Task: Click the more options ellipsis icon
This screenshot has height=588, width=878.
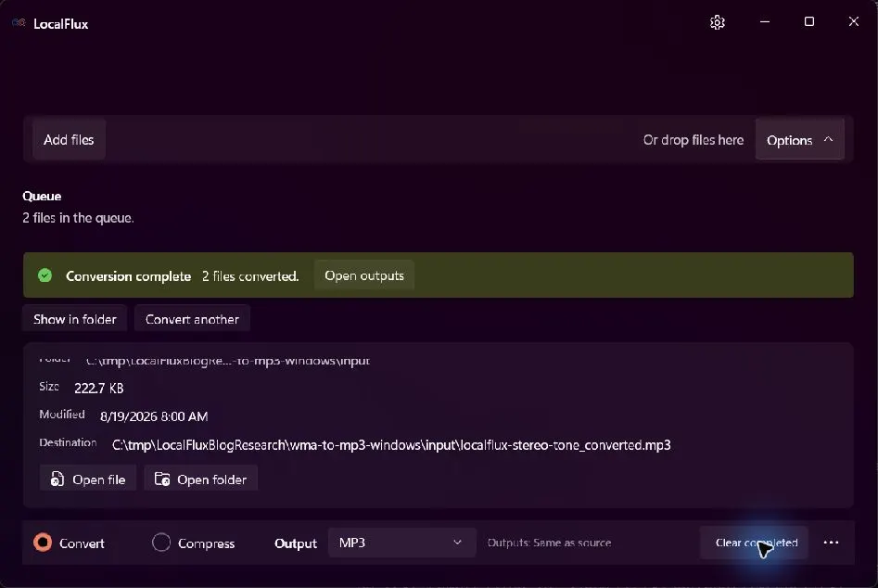Action: pyautogui.click(x=831, y=542)
